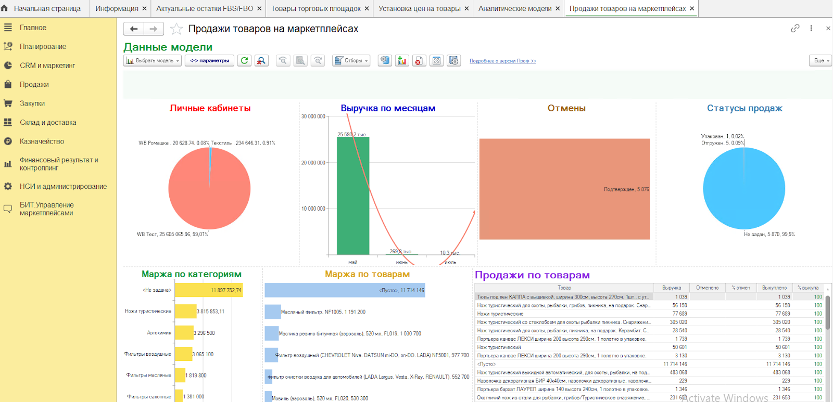
Task: Click the параметры button
Action: coord(209,61)
